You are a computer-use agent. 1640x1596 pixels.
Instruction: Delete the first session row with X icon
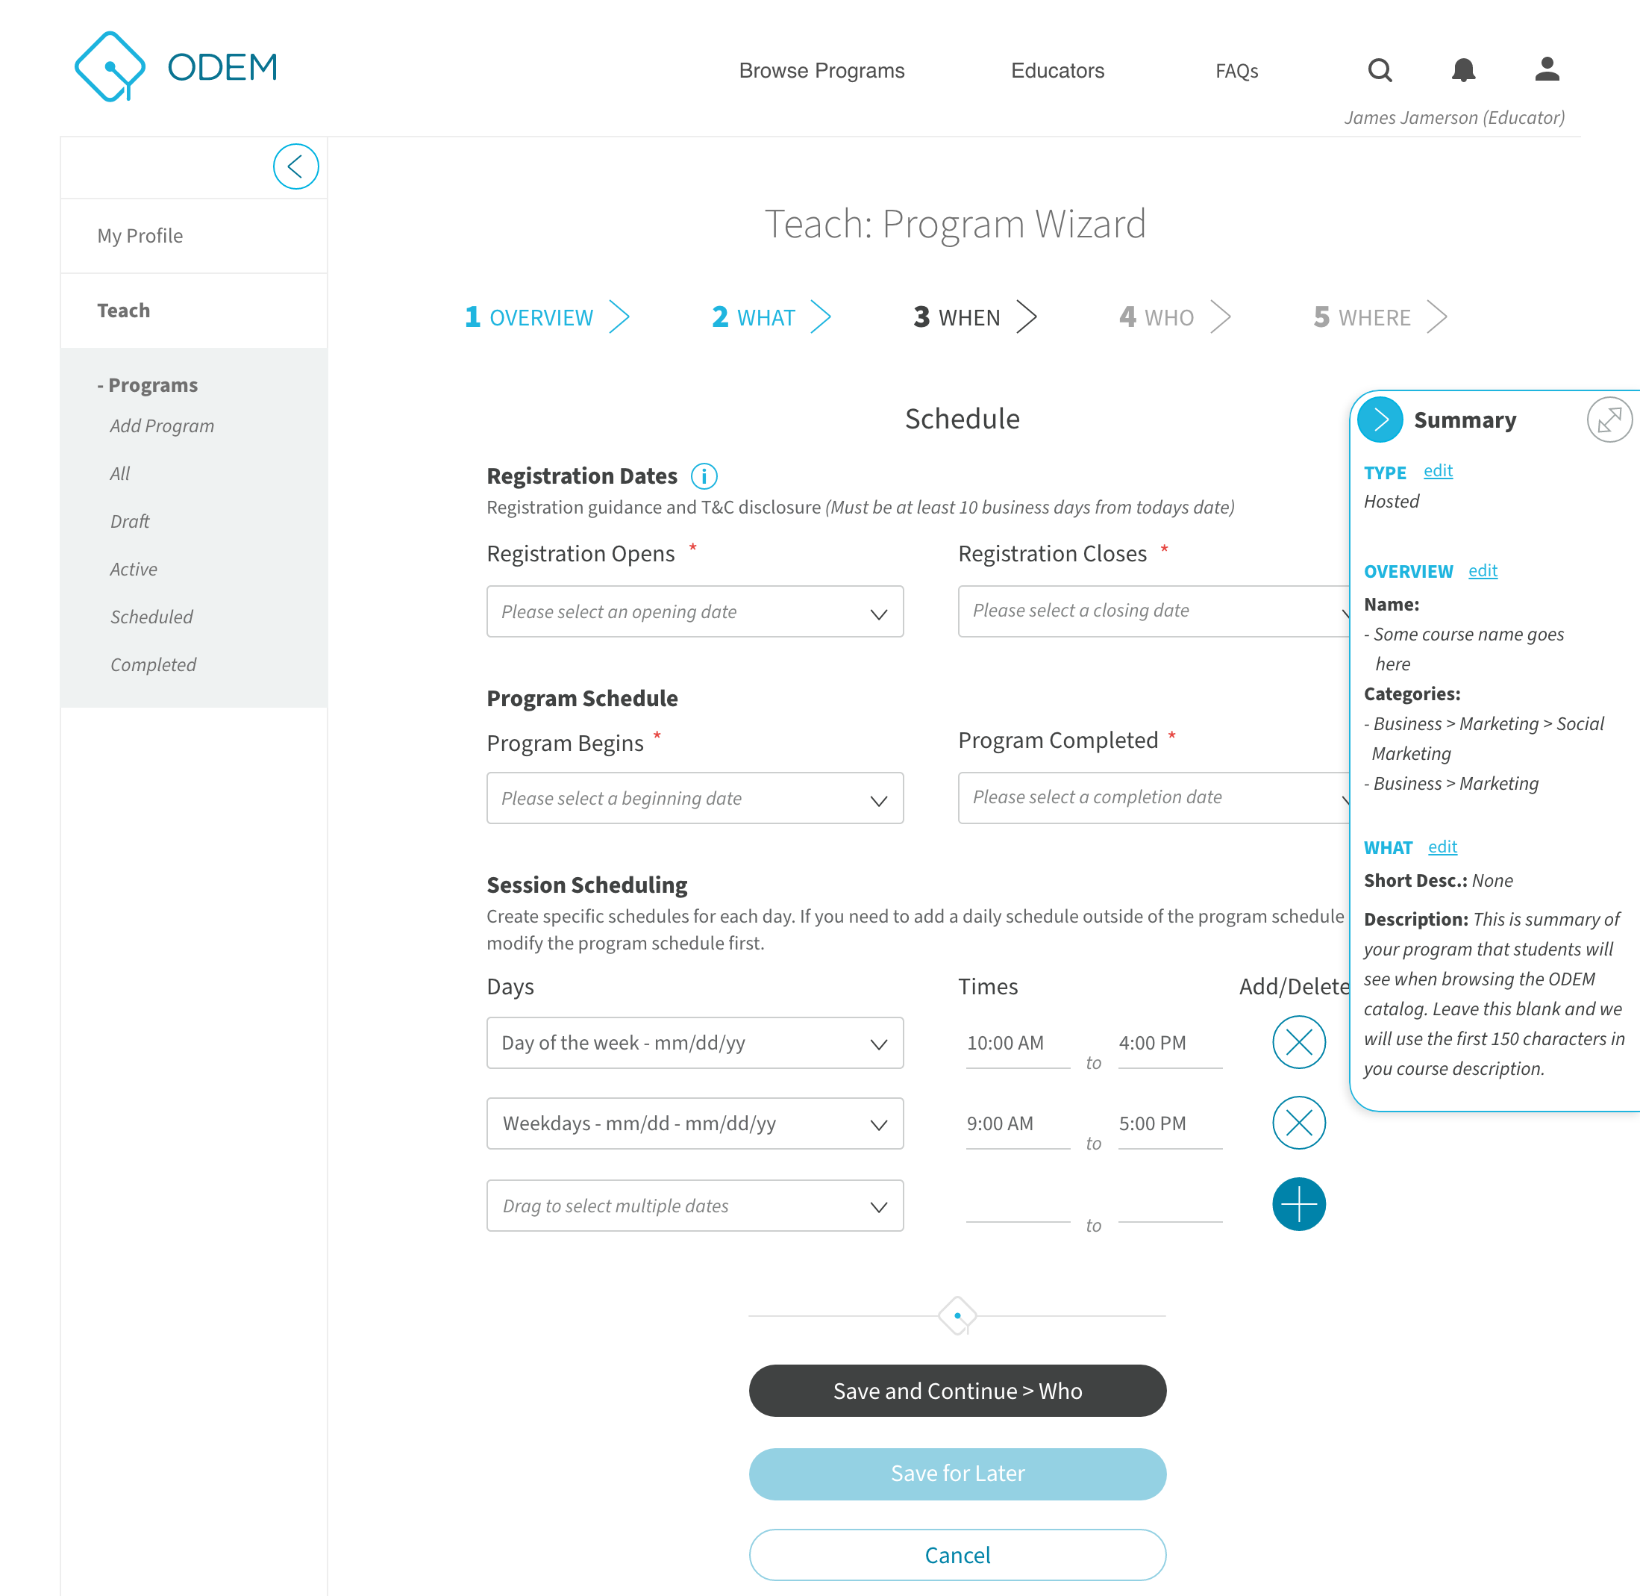[x=1299, y=1043]
